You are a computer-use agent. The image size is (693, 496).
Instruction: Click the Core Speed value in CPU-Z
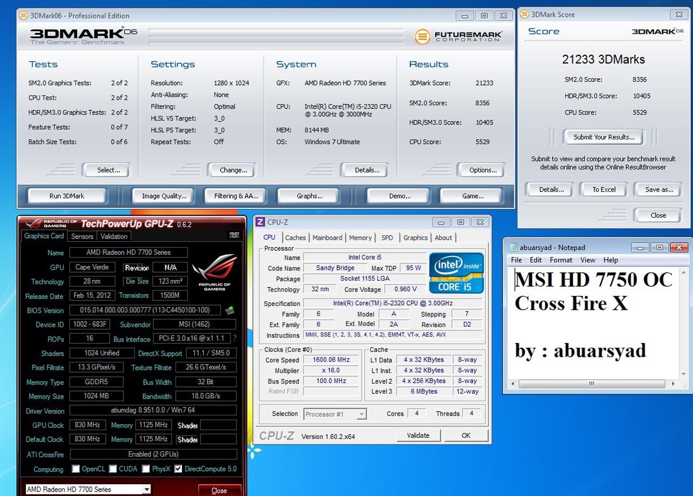pyautogui.click(x=331, y=360)
